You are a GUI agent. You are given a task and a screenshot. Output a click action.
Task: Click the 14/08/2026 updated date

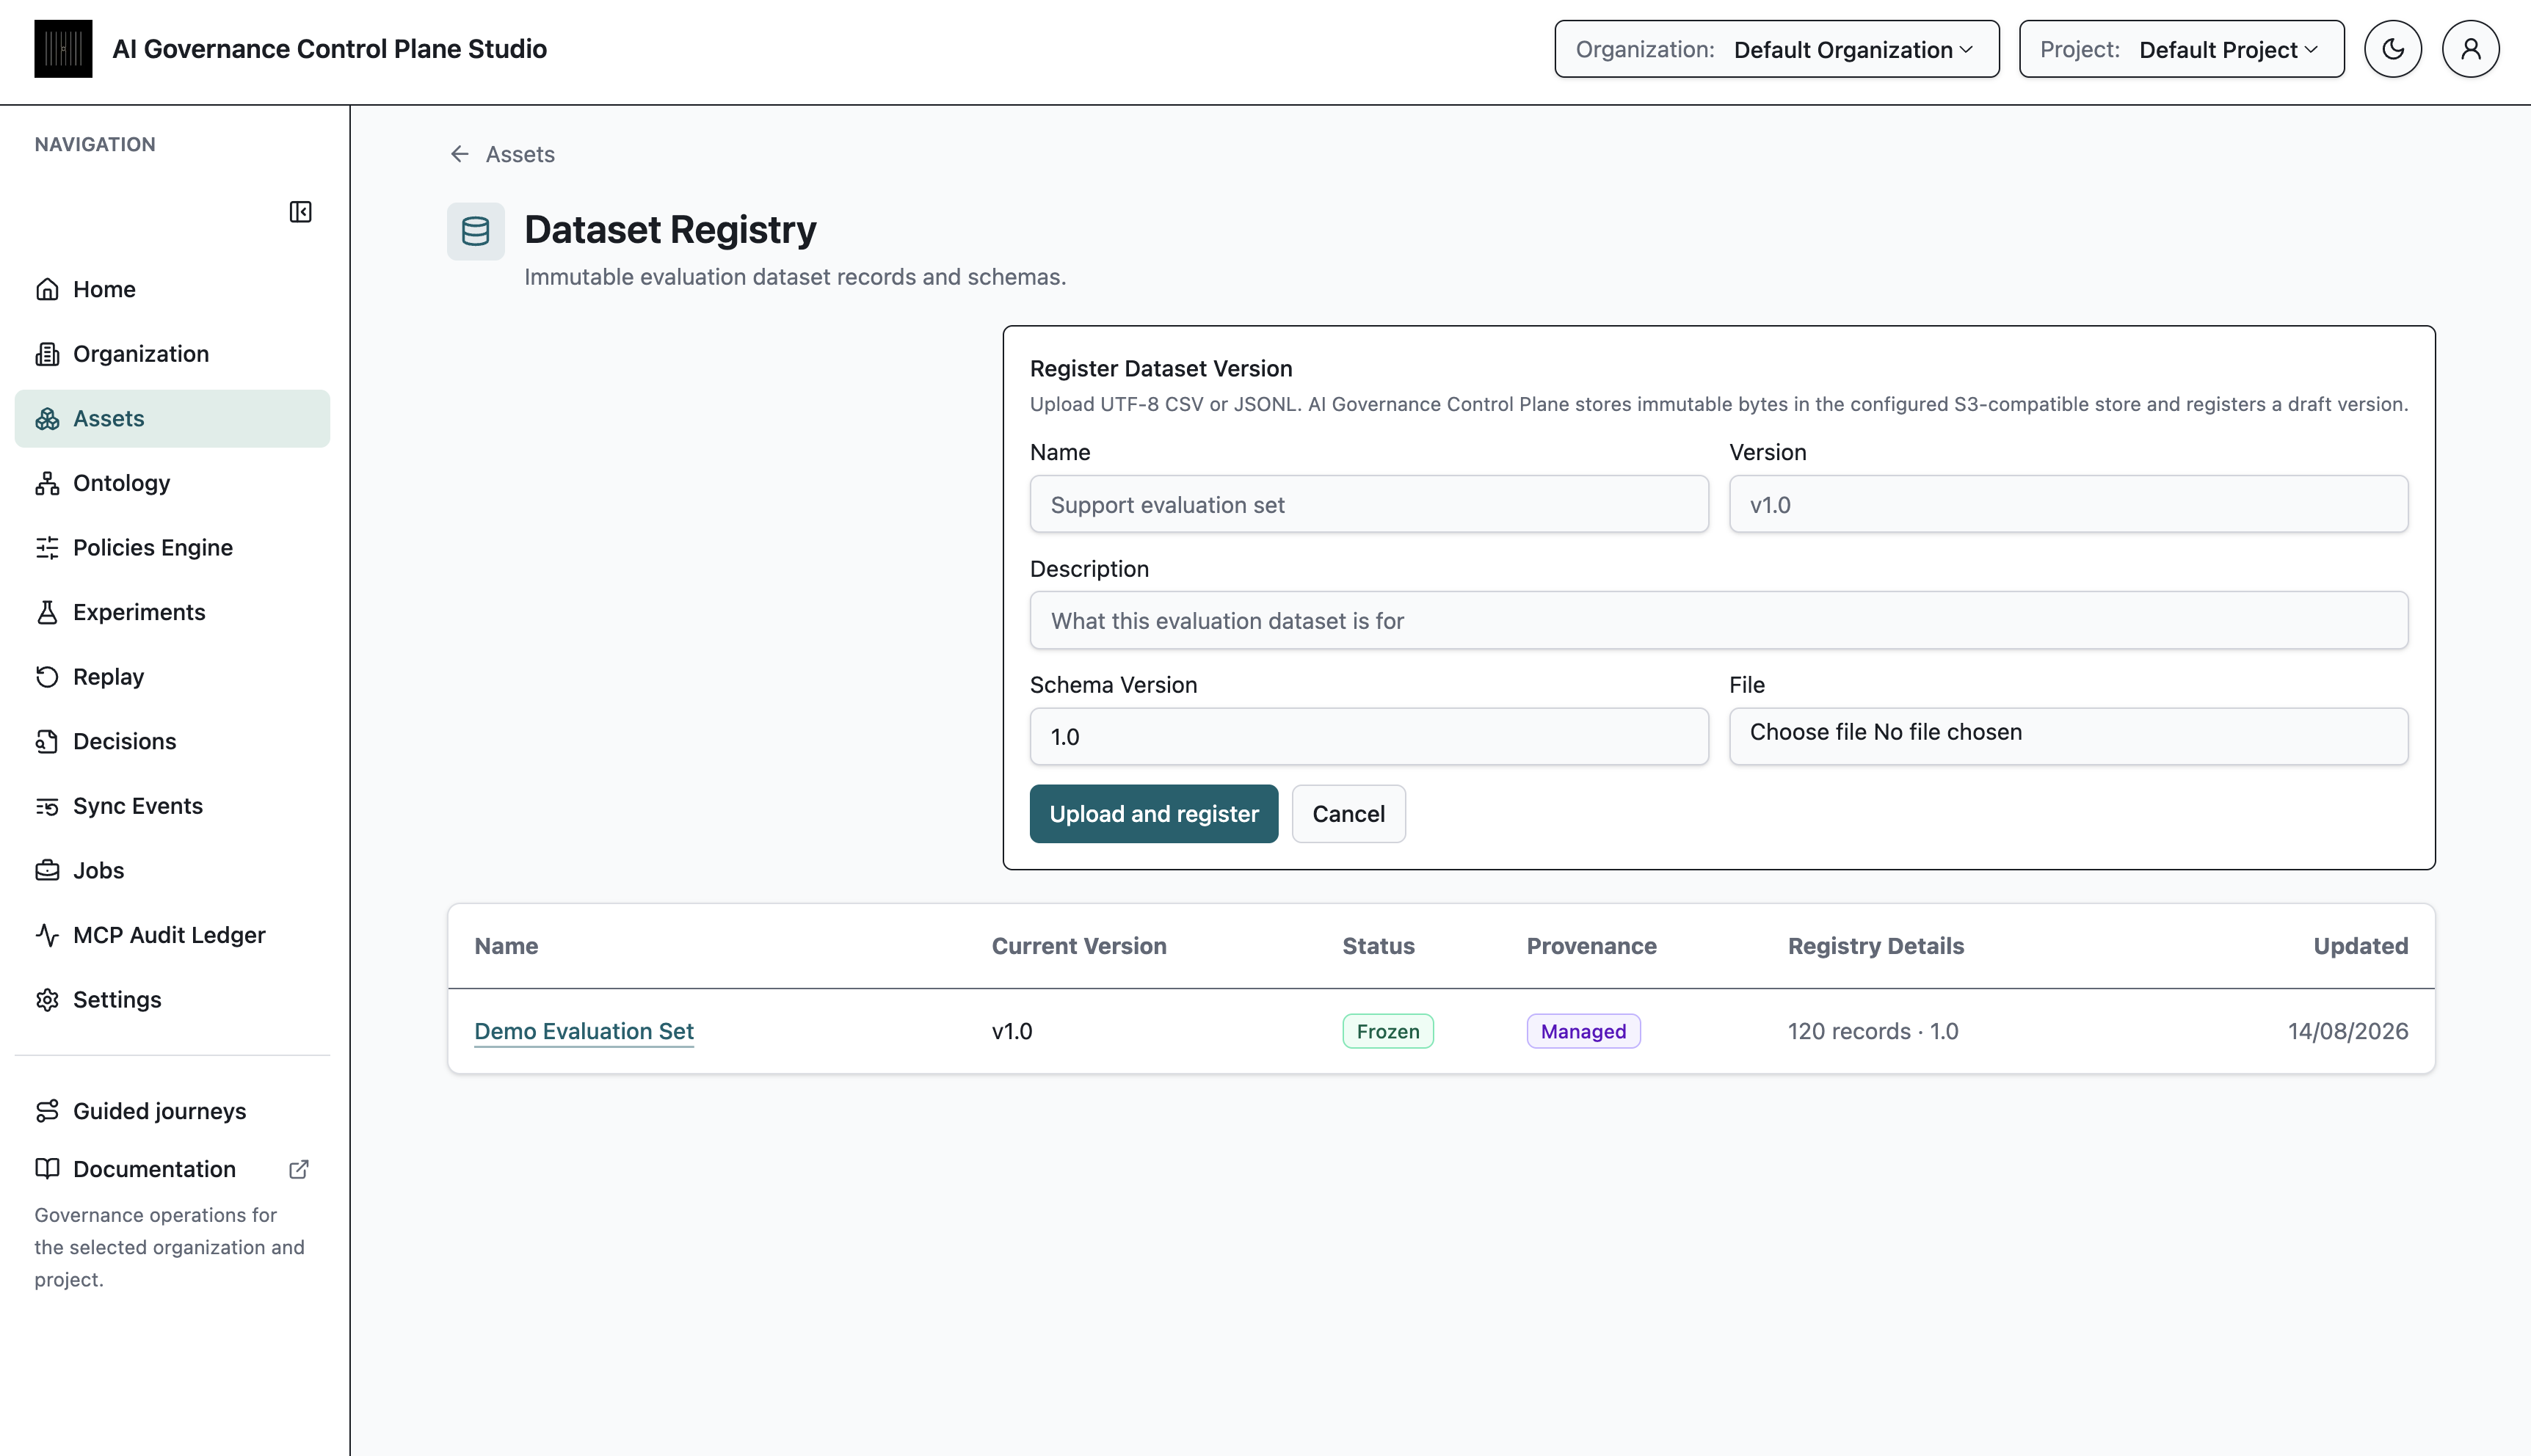click(2347, 1031)
